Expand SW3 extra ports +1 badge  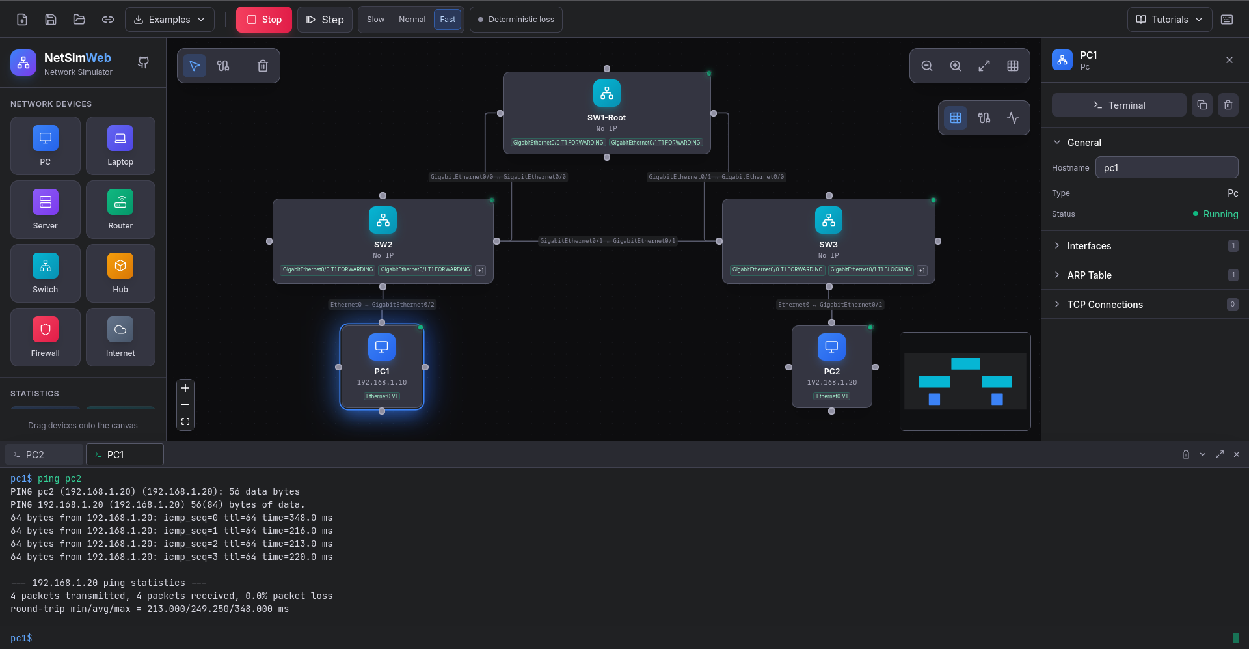[922, 270]
